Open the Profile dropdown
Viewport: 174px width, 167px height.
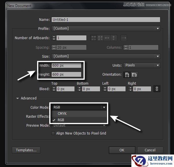point(106,28)
